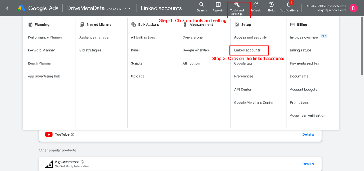364x171 pixels.
Task: Open All bulk actions
Action: [x=143, y=37]
